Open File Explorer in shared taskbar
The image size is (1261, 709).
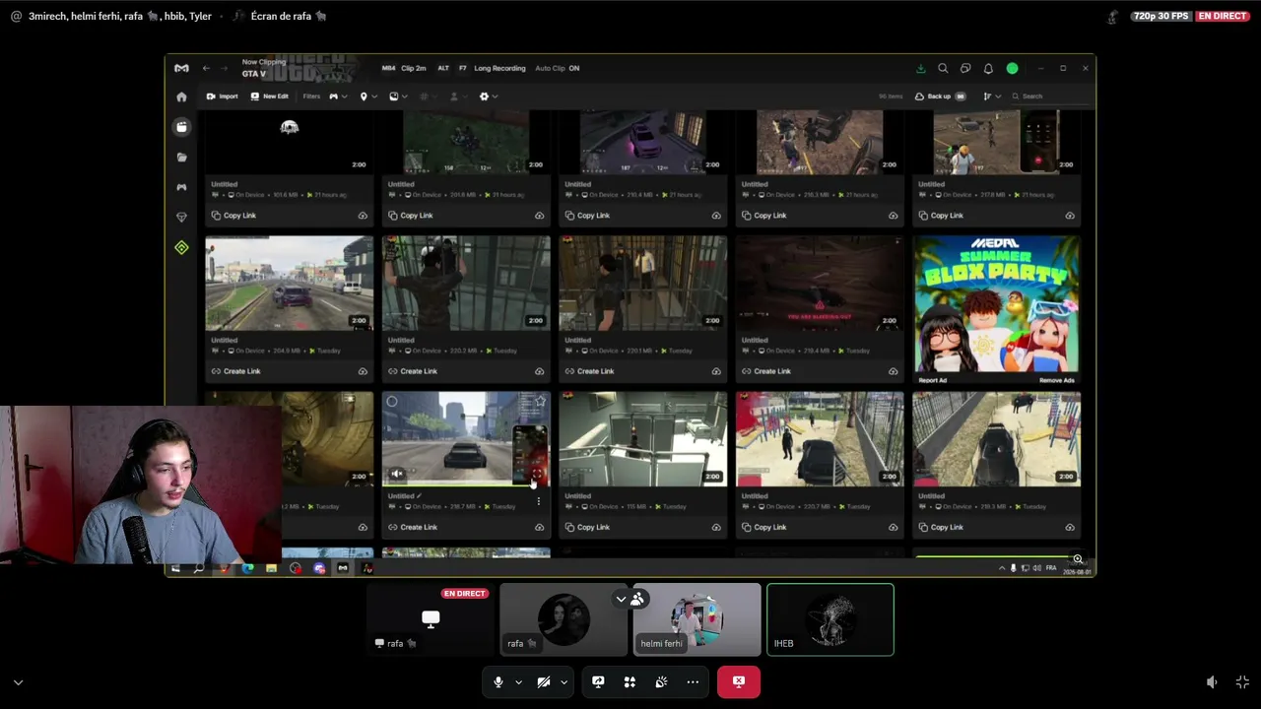coord(271,568)
